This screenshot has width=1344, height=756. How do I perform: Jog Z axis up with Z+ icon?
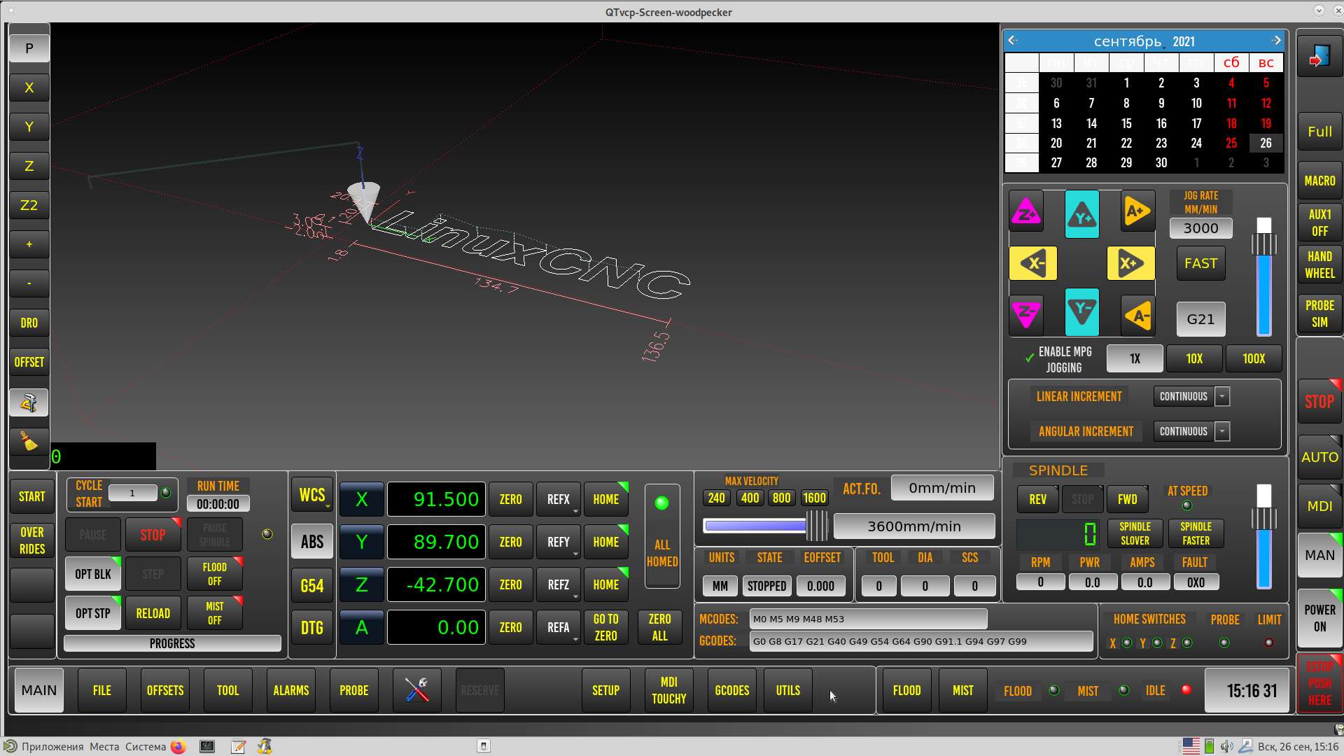click(1026, 211)
